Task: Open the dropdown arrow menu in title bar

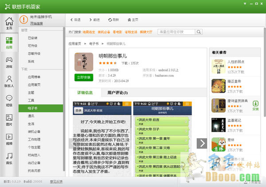Action: [x=245, y=4]
